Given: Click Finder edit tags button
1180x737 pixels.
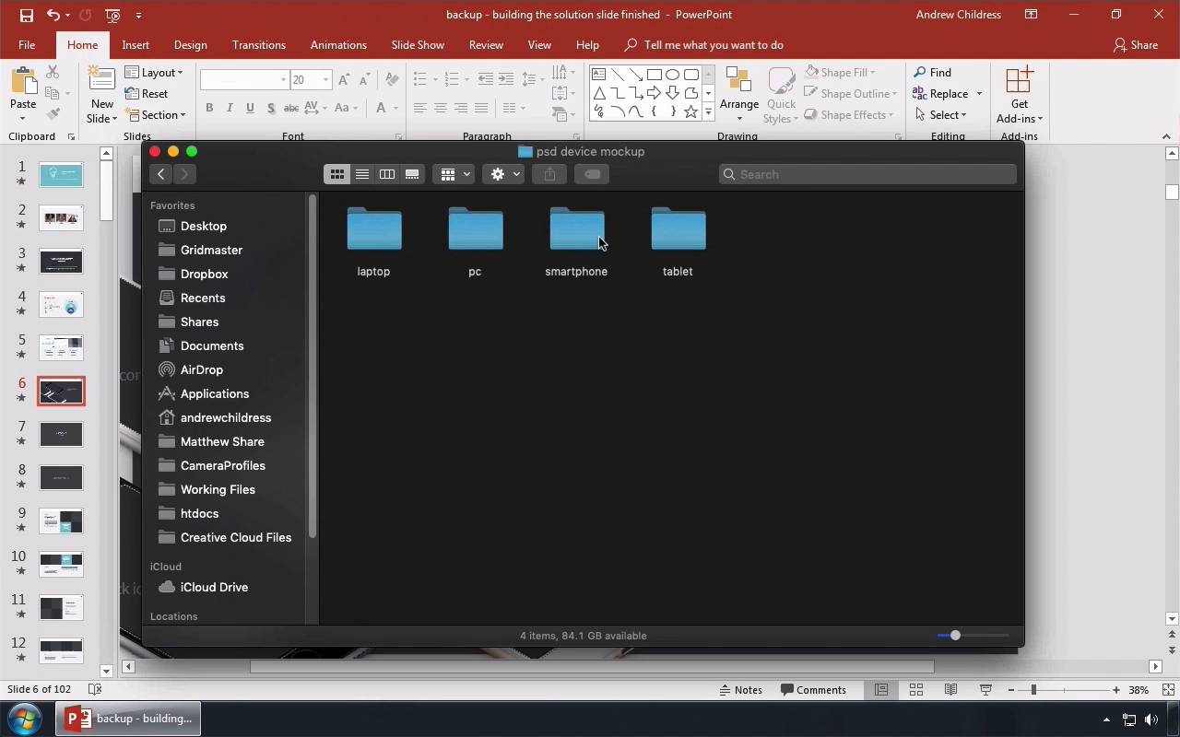Looking at the screenshot, I should [592, 174].
